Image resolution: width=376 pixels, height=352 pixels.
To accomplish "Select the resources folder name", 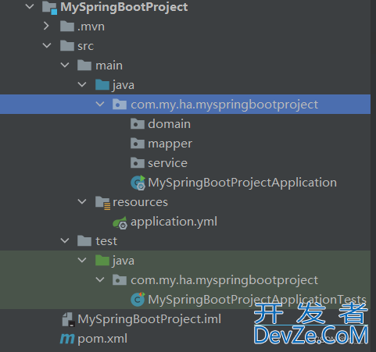I will click(140, 202).
